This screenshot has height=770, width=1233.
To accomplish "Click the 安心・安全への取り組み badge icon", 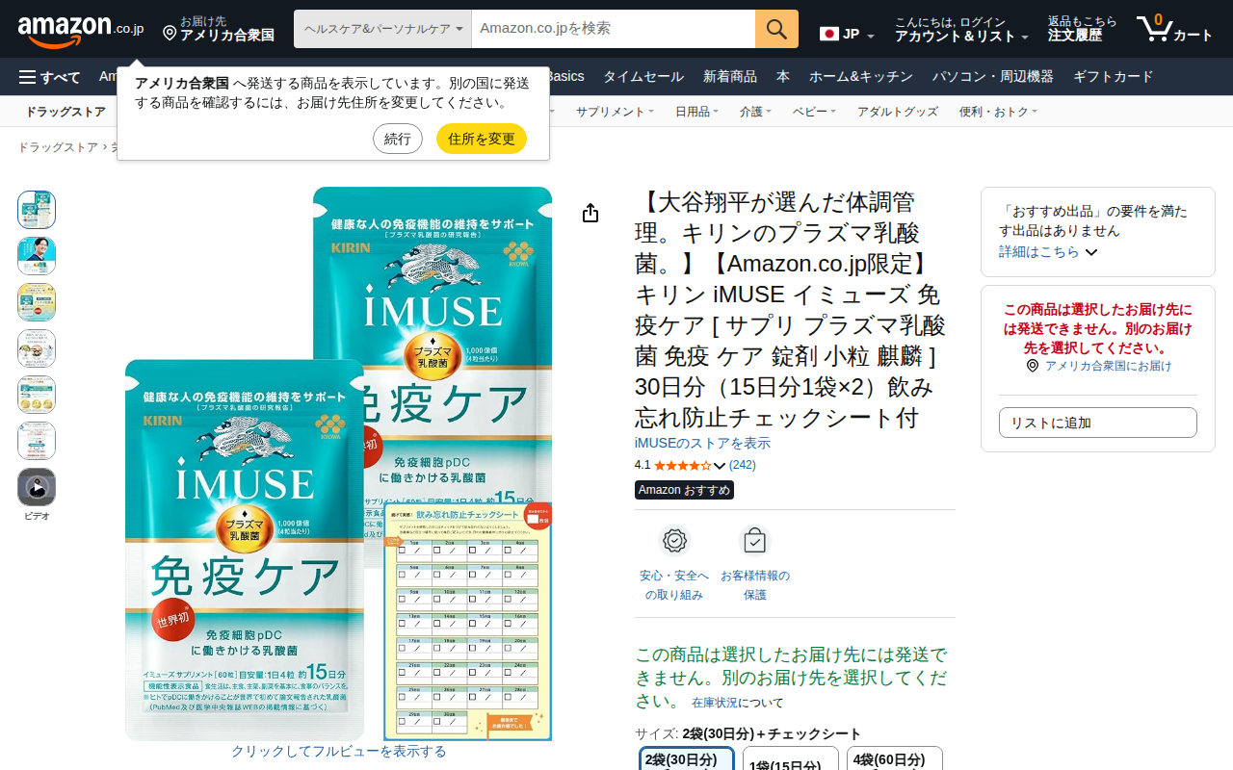I will click(x=674, y=541).
